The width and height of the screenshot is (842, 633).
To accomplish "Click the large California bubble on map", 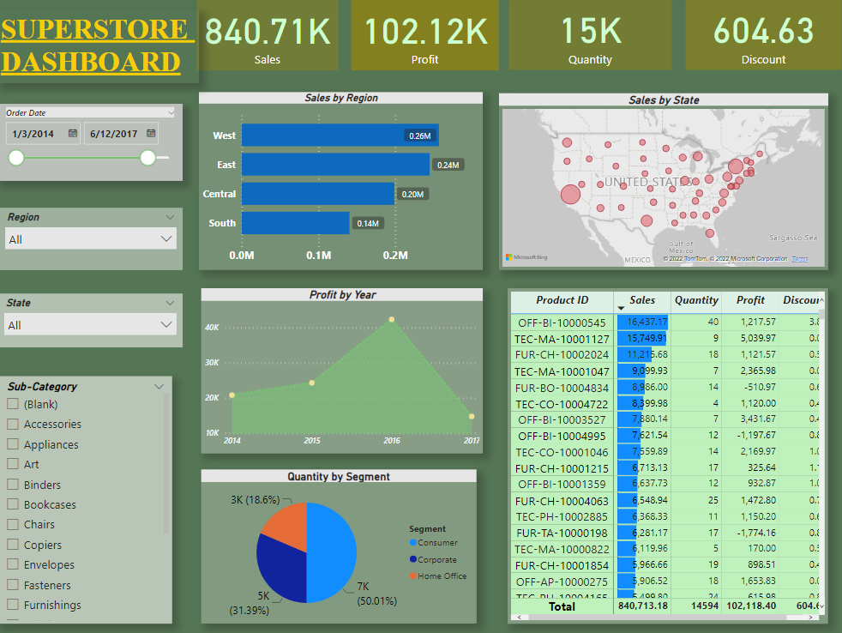I will (570, 195).
